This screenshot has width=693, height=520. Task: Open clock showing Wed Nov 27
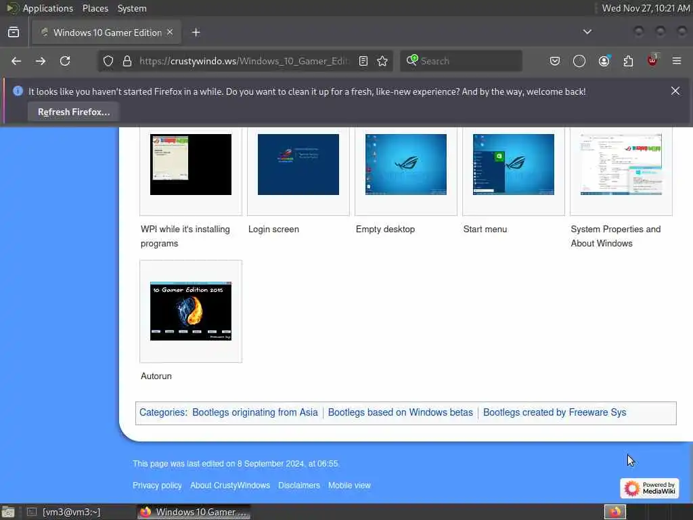[x=646, y=8]
